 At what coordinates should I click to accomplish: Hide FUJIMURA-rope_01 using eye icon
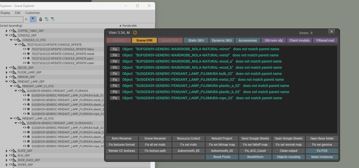pyautogui.click(x=25, y=114)
